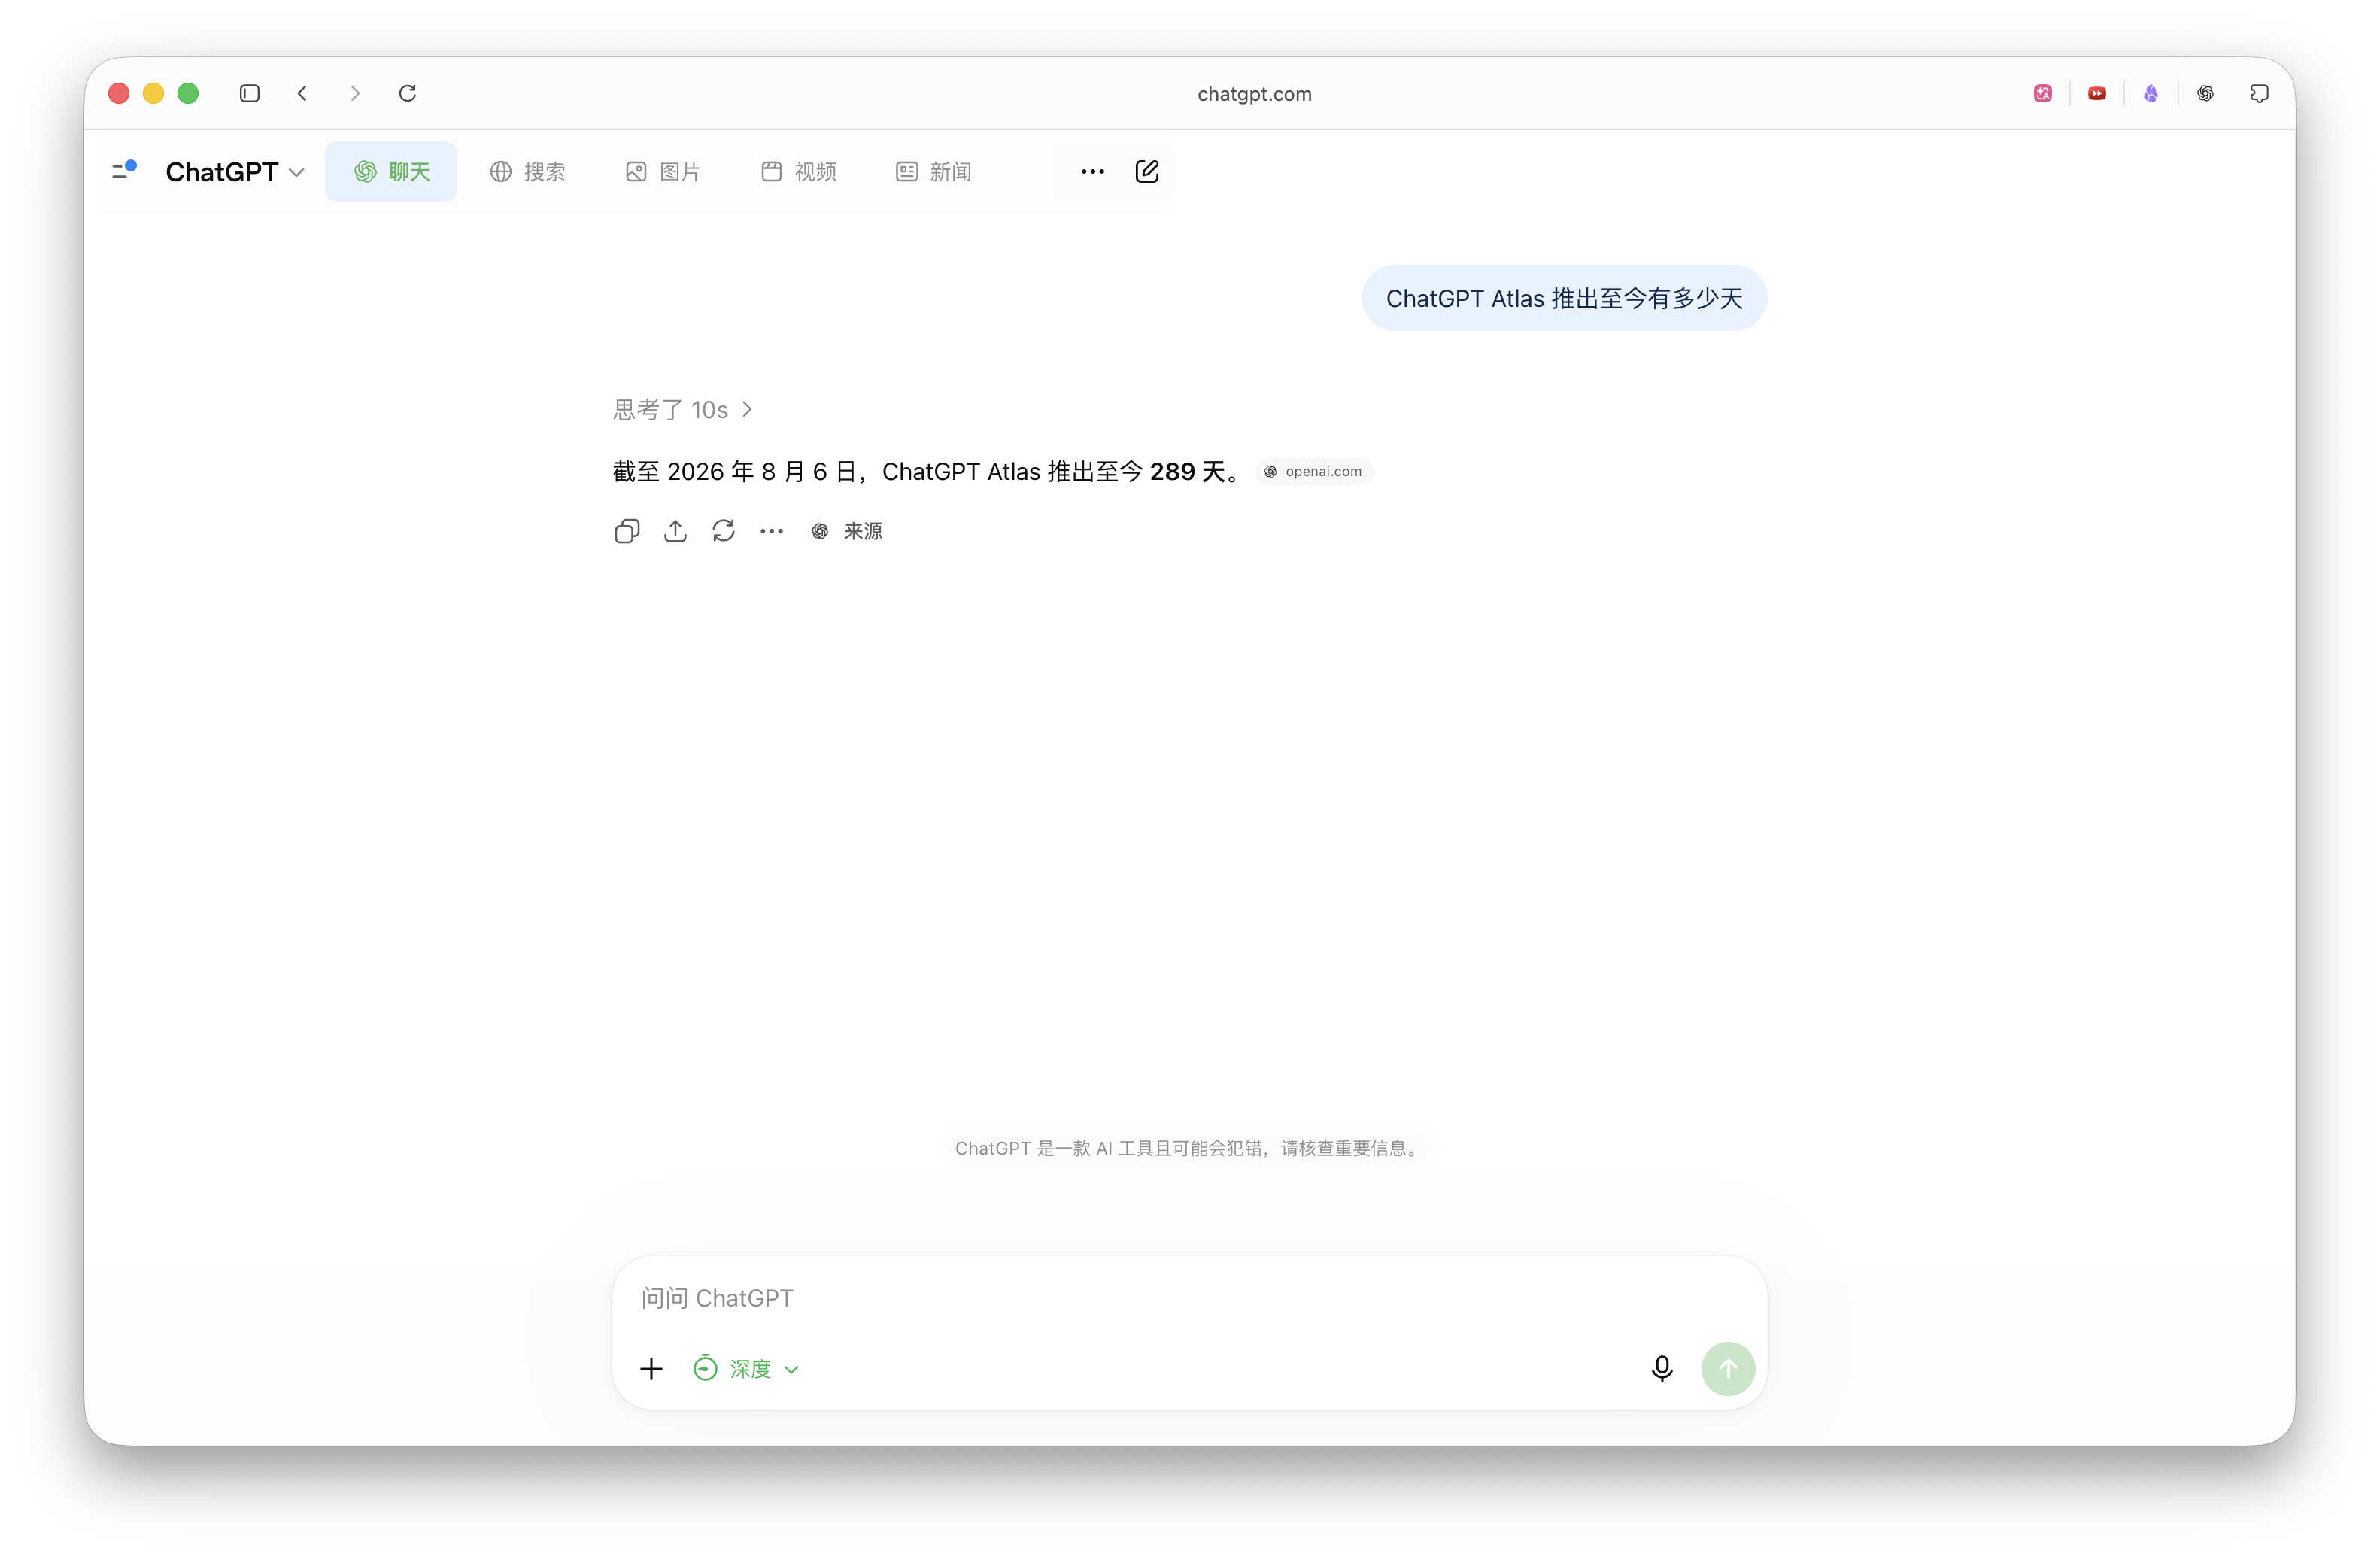This screenshot has height=1557, width=2380.
Task: Regenerate the response
Action: [x=724, y=531]
